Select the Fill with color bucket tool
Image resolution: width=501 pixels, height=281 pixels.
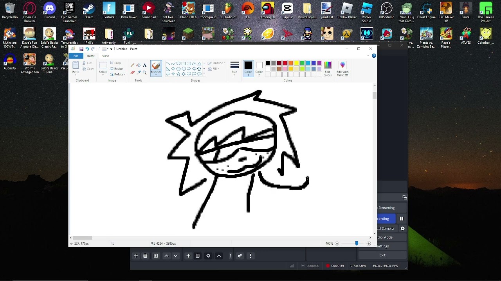click(x=139, y=65)
